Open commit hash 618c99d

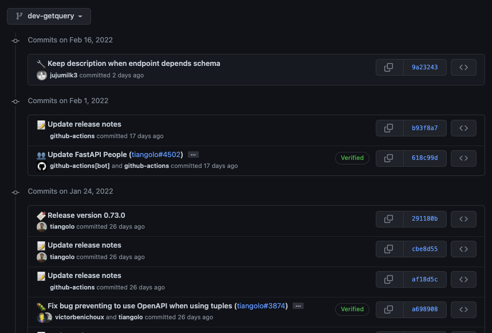tap(424, 158)
